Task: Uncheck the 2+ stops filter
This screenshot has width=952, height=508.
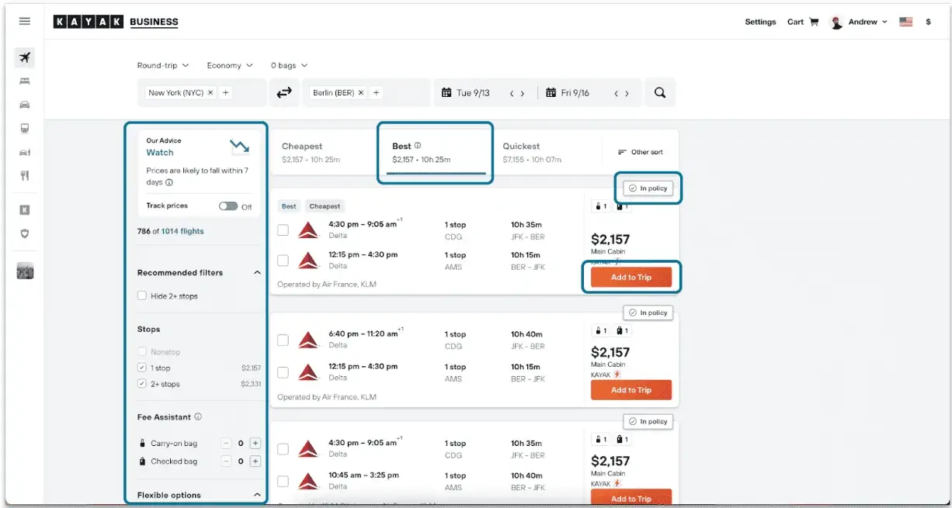Action: pyautogui.click(x=142, y=384)
